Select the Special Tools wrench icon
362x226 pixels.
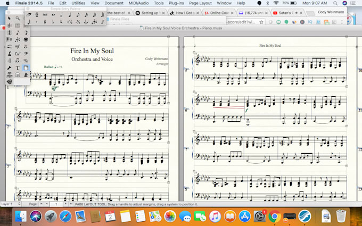10,68
